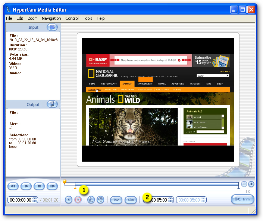Click the thumbs-up keep selection icon
The height and width of the screenshot is (221, 263).
[91, 200]
